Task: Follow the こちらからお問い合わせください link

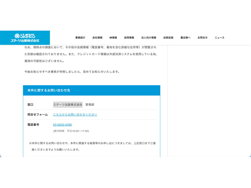Action: point(75,115)
